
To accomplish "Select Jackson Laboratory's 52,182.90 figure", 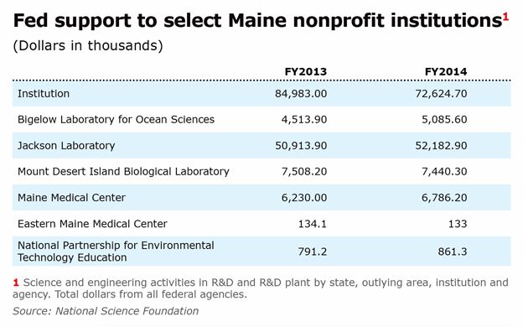I will (x=441, y=146).
